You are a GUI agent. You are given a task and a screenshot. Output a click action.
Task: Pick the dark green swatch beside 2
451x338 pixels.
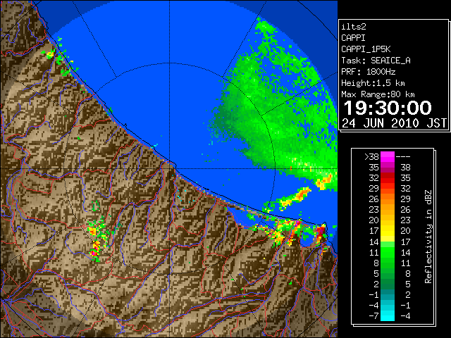point(388,284)
